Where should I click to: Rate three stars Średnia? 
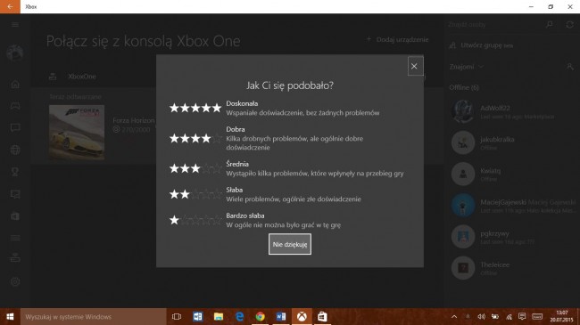195,169
